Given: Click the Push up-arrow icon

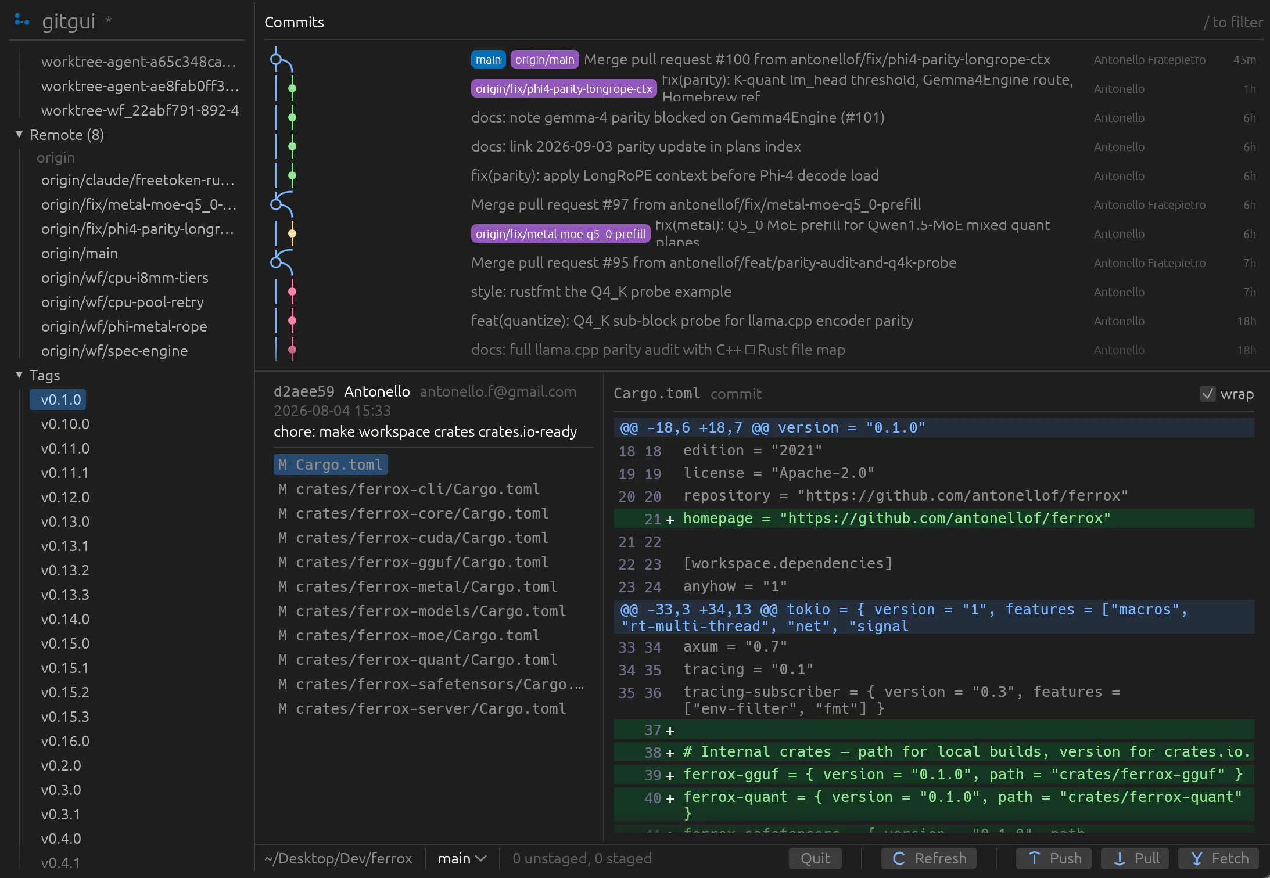Looking at the screenshot, I should pos(1034,858).
